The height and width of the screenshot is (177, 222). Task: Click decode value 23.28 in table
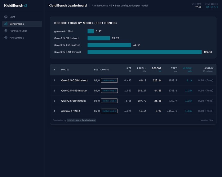[158, 101]
